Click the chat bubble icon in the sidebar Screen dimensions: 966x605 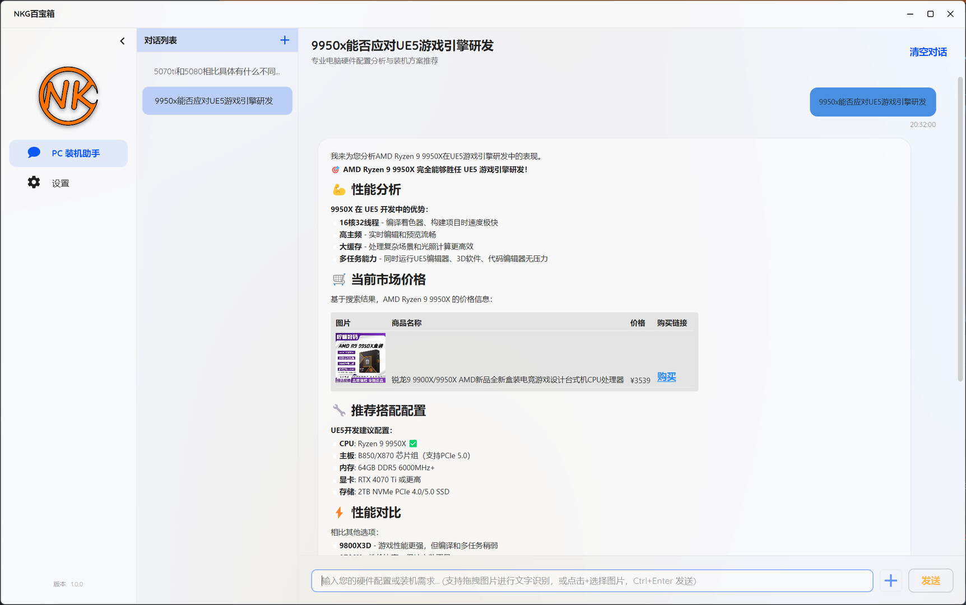[34, 153]
